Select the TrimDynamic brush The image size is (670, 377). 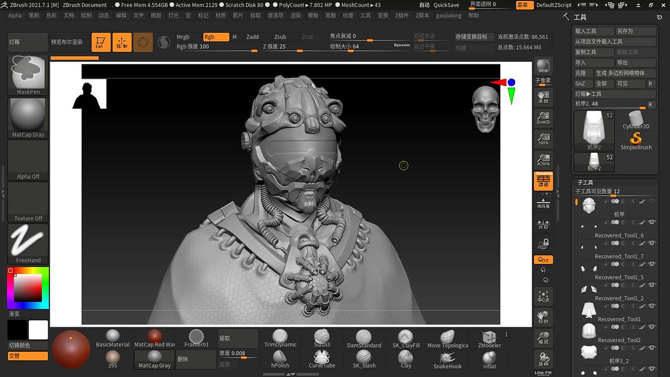280,338
